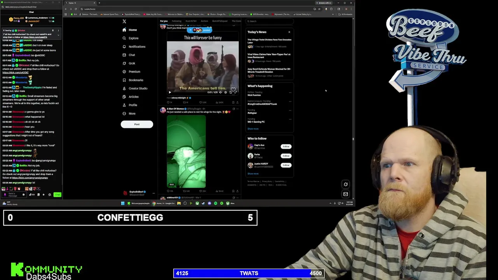The width and height of the screenshot is (498, 280).
Task: Open pinned message options in Kick chat
Action: [x=58, y=30]
